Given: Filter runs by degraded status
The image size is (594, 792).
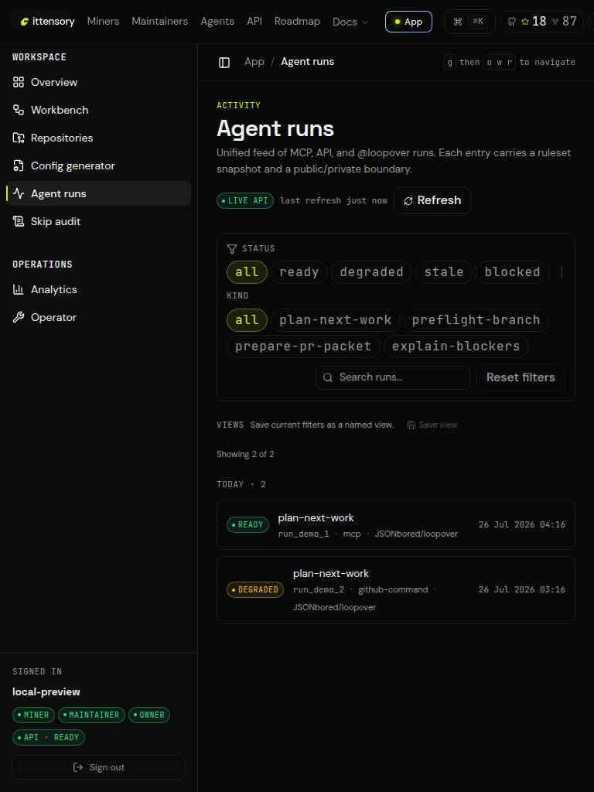Looking at the screenshot, I should pos(371,272).
